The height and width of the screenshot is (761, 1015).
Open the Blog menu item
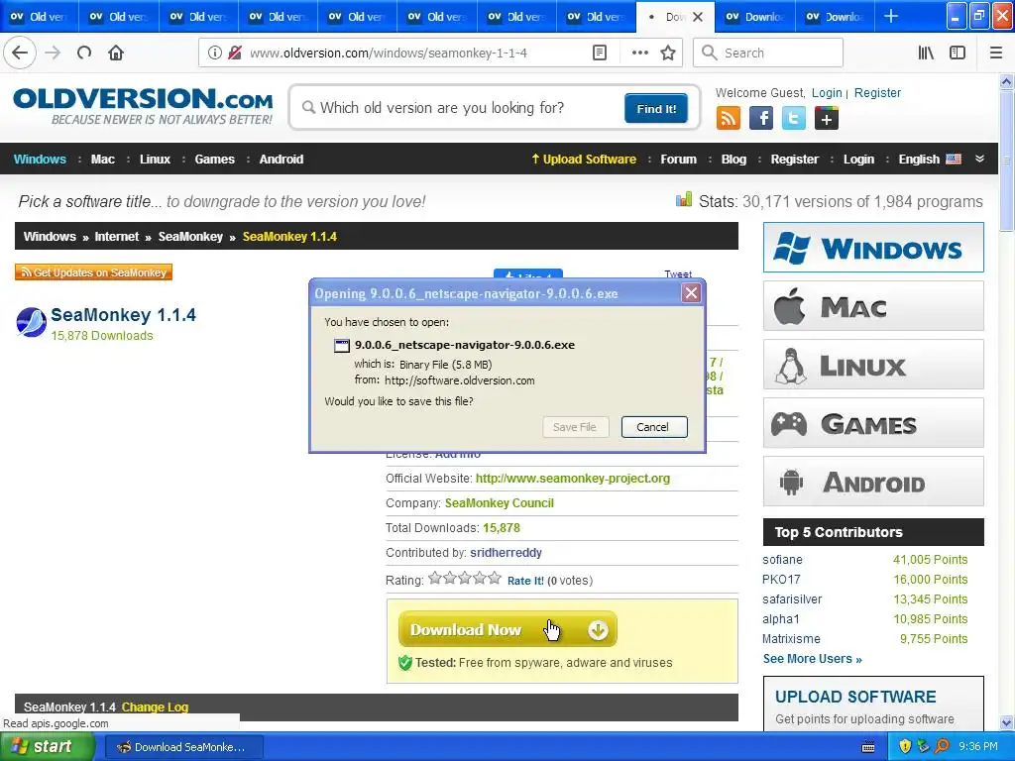tap(734, 160)
